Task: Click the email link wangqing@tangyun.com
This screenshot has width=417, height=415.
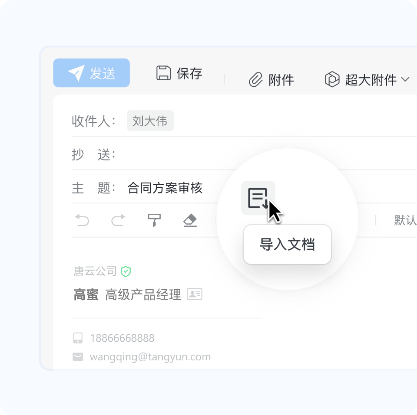Action: (x=150, y=356)
